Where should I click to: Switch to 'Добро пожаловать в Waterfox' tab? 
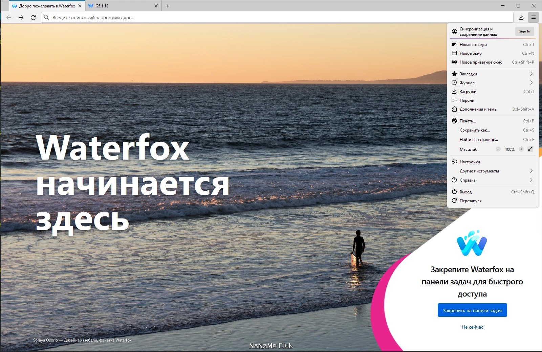coord(47,6)
